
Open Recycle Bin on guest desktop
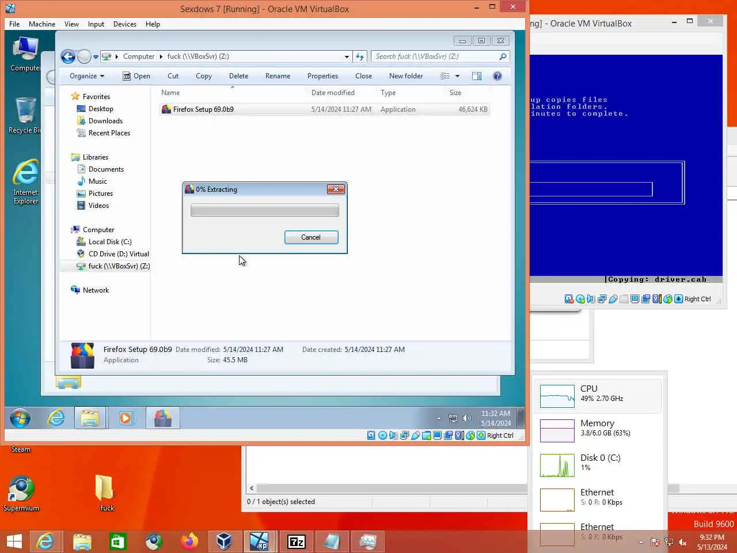pos(25,115)
